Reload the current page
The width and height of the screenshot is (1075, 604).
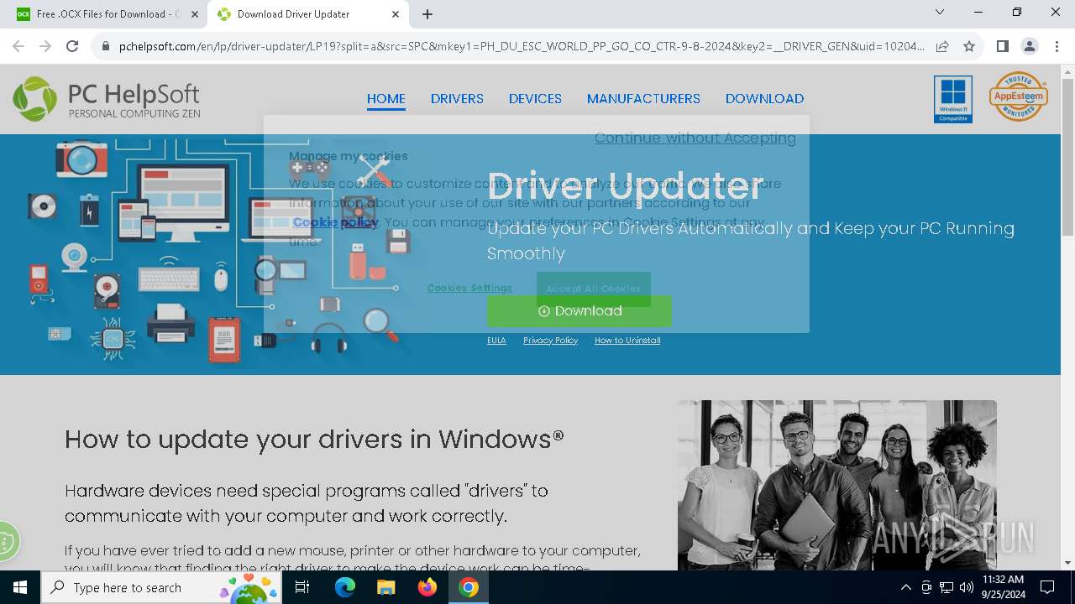(72, 46)
